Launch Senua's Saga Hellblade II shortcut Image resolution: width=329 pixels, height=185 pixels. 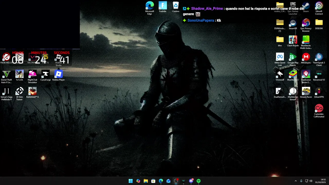(x=6, y=94)
